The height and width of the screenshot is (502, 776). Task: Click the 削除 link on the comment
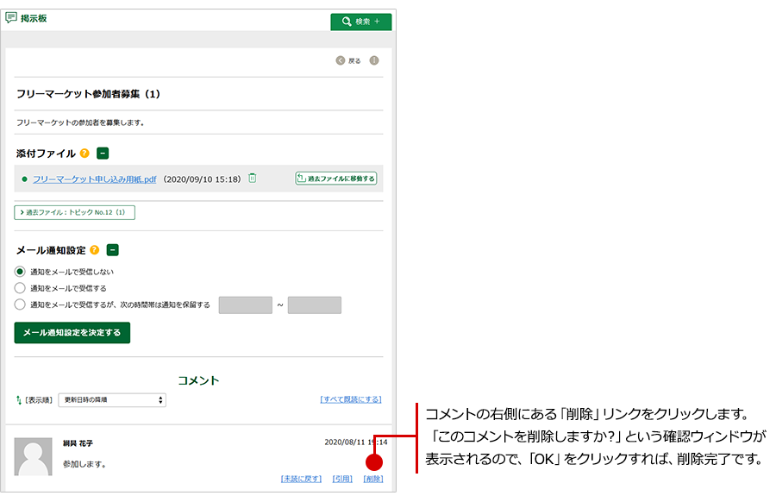click(373, 479)
